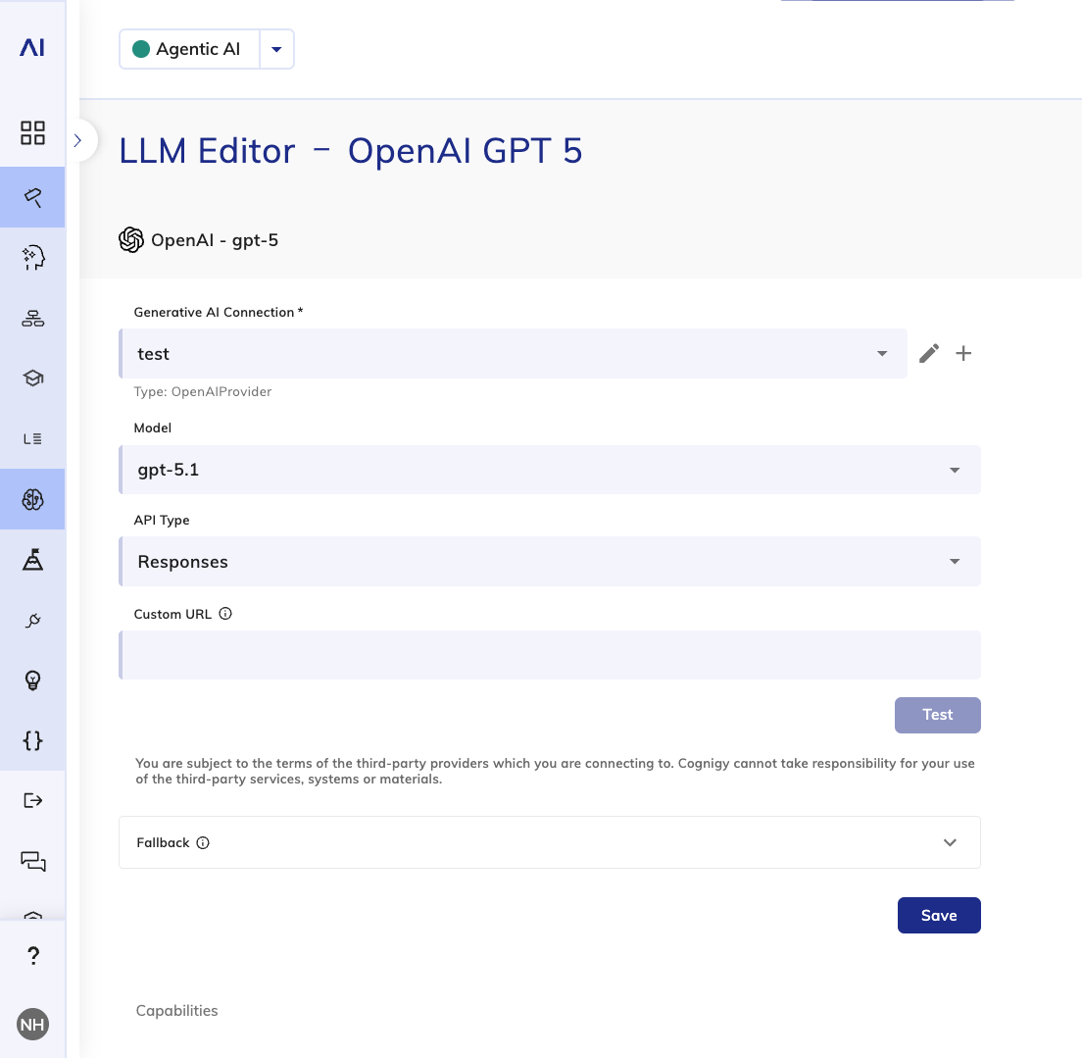Open the Build hammer icon in sidebar

tap(32, 197)
